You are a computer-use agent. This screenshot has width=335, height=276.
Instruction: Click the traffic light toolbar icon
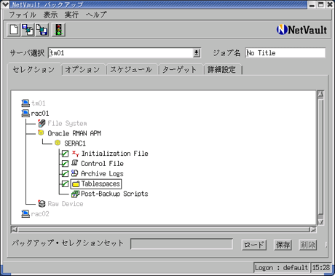tap(58, 30)
